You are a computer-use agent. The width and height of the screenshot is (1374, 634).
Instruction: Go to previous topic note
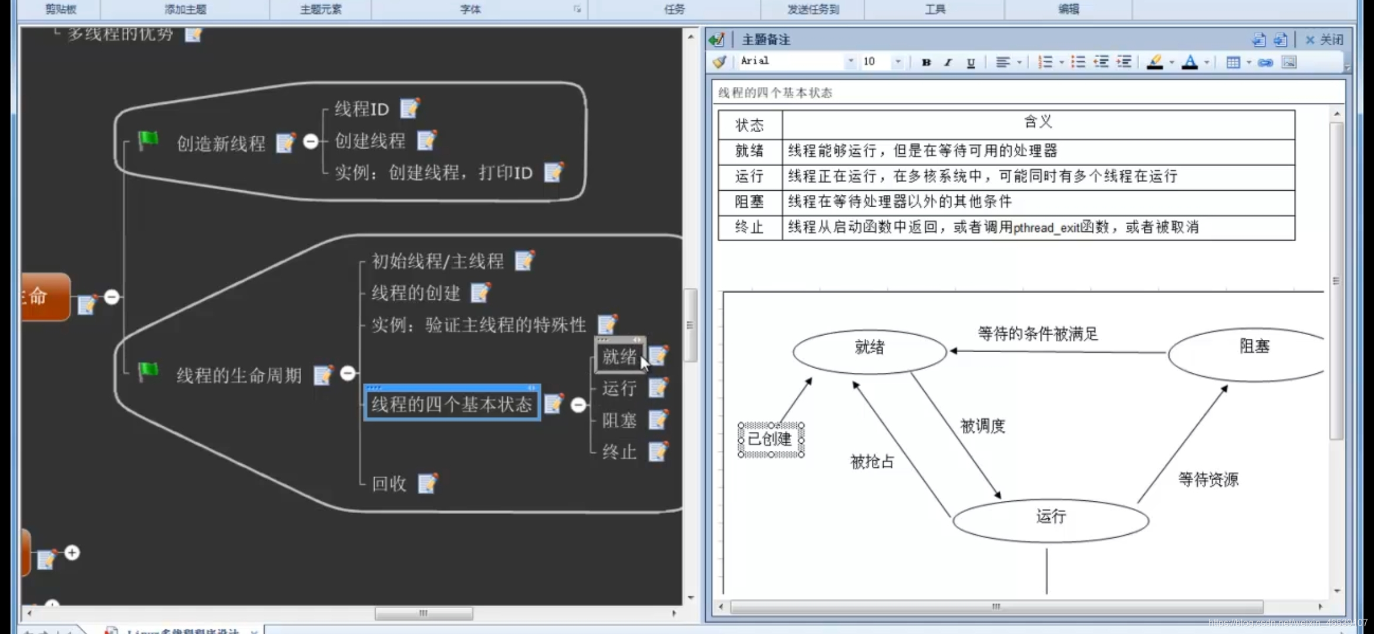click(1259, 39)
